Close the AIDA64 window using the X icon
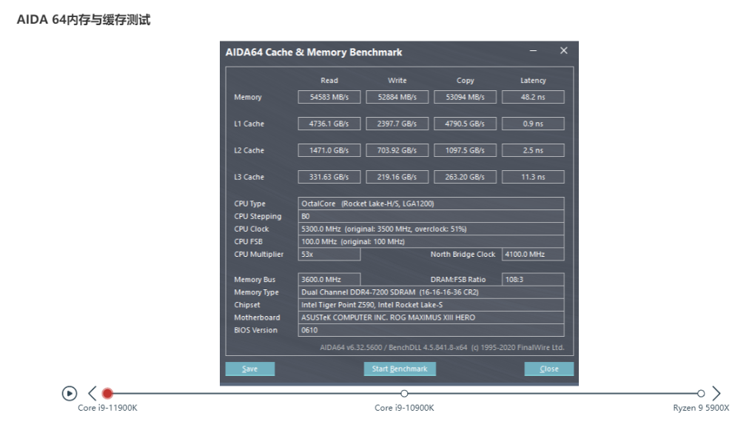The width and height of the screenshot is (752, 430). click(x=563, y=51)
